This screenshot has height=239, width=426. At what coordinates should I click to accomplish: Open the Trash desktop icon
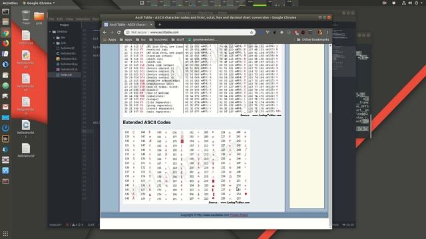click(26, 18)
